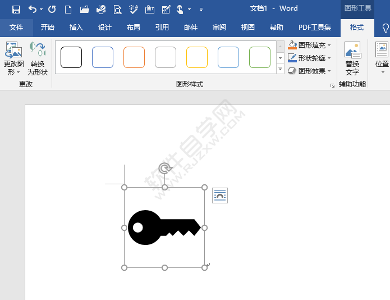
Task: Click the 形状轮廓 pencil icon
Action: pos(292,58)
